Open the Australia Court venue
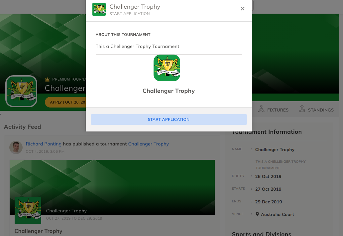 278,214
